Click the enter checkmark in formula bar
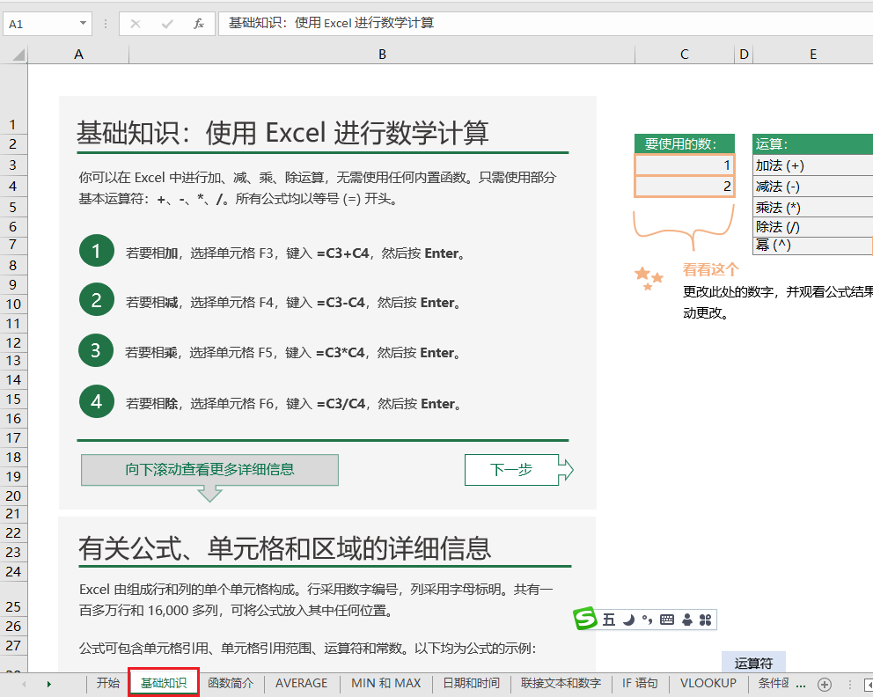Image resolution: width=873 pixels, height=697 pixels. point(167,24)
